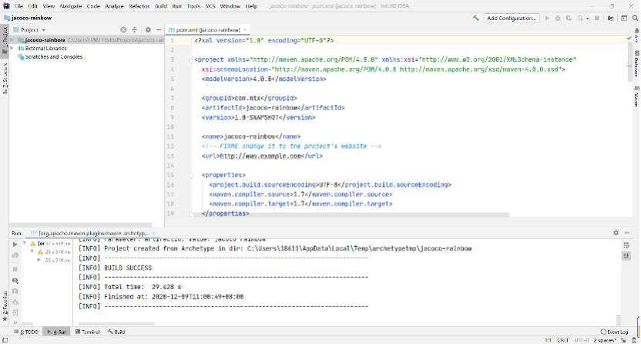
Task: Click the green Rerun icon in Run panel
Action: click(x=15, y=244)
